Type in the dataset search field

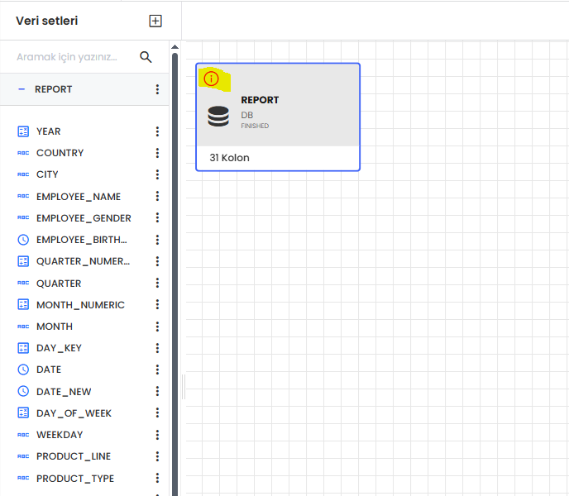[x=70, y=57]
